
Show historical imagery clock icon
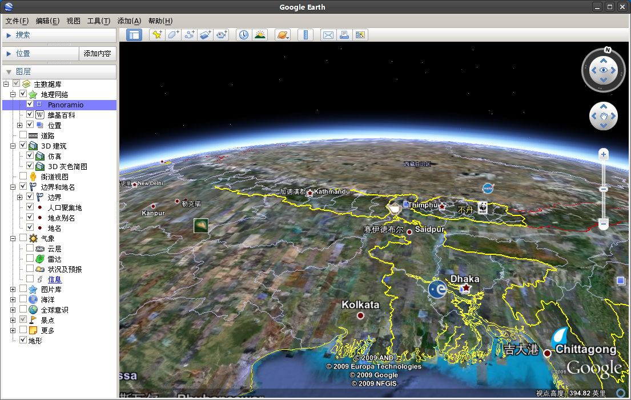244,35
